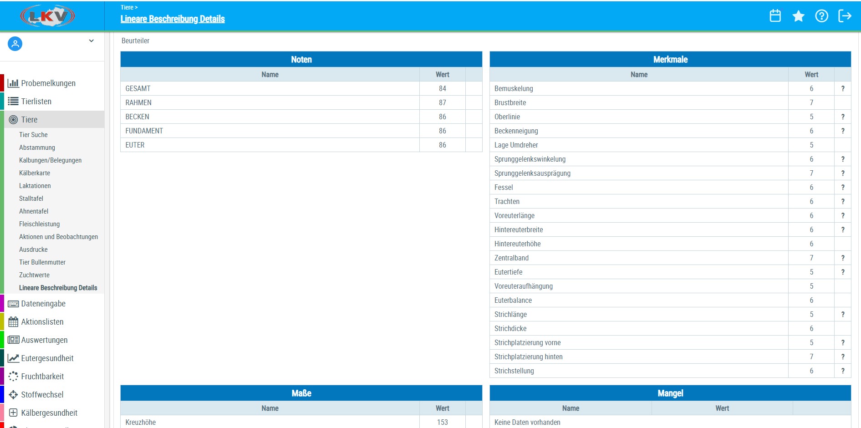Expand the Dateneingabe sidebar section
The image size is (861, 428).
(43, 304)
